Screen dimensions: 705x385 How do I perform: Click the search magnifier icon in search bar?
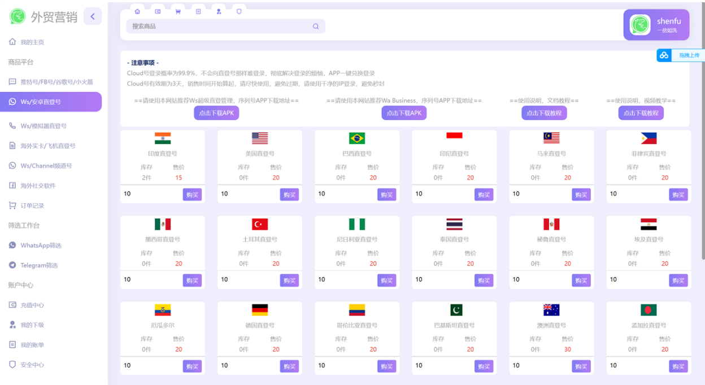pos(316,26)
